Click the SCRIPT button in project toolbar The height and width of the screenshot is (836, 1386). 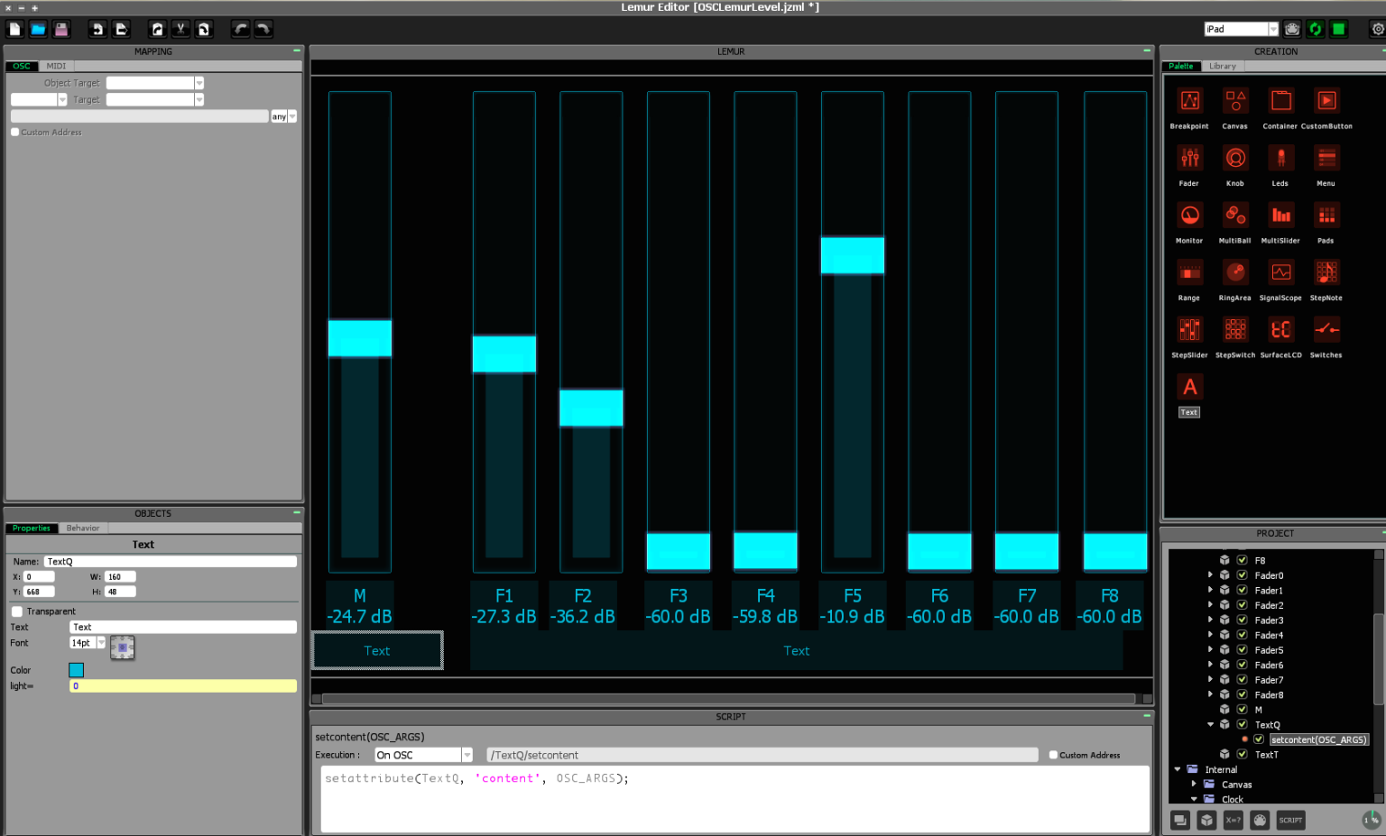(1290, 820)
